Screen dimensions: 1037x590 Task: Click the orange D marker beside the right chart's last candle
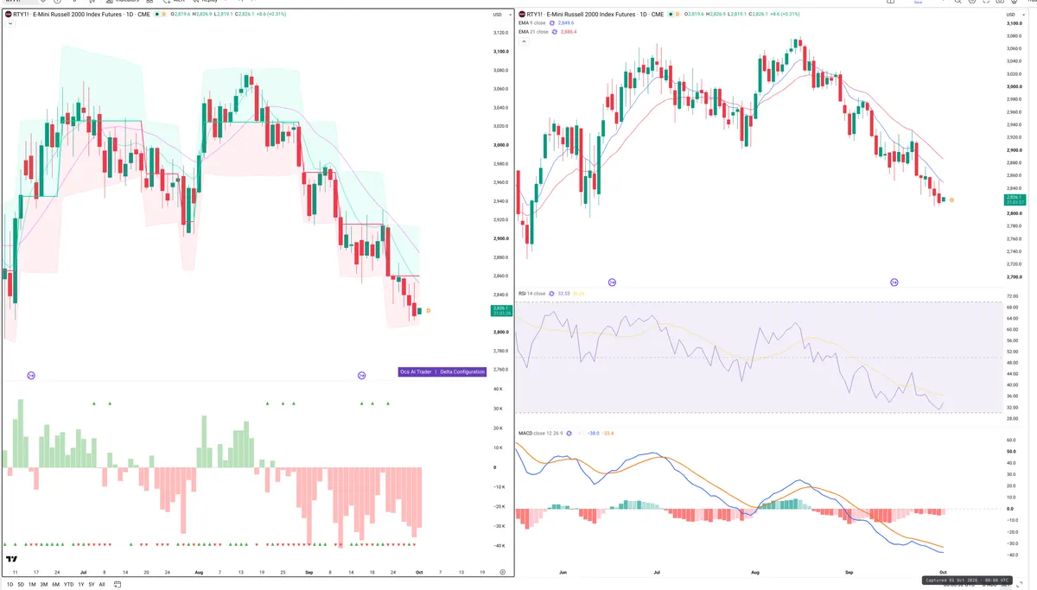click(x=951, y=200)
